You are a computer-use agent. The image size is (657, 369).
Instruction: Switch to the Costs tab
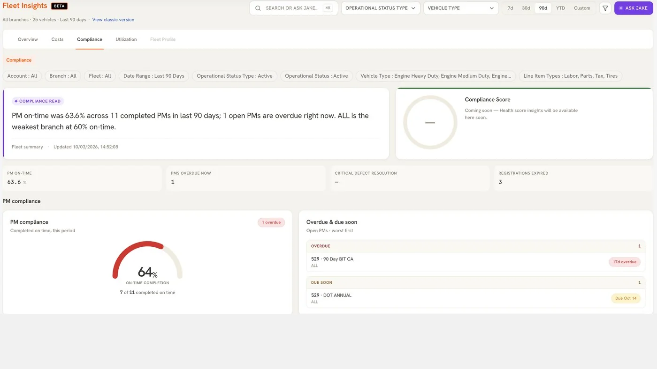[x=57, y=39]
